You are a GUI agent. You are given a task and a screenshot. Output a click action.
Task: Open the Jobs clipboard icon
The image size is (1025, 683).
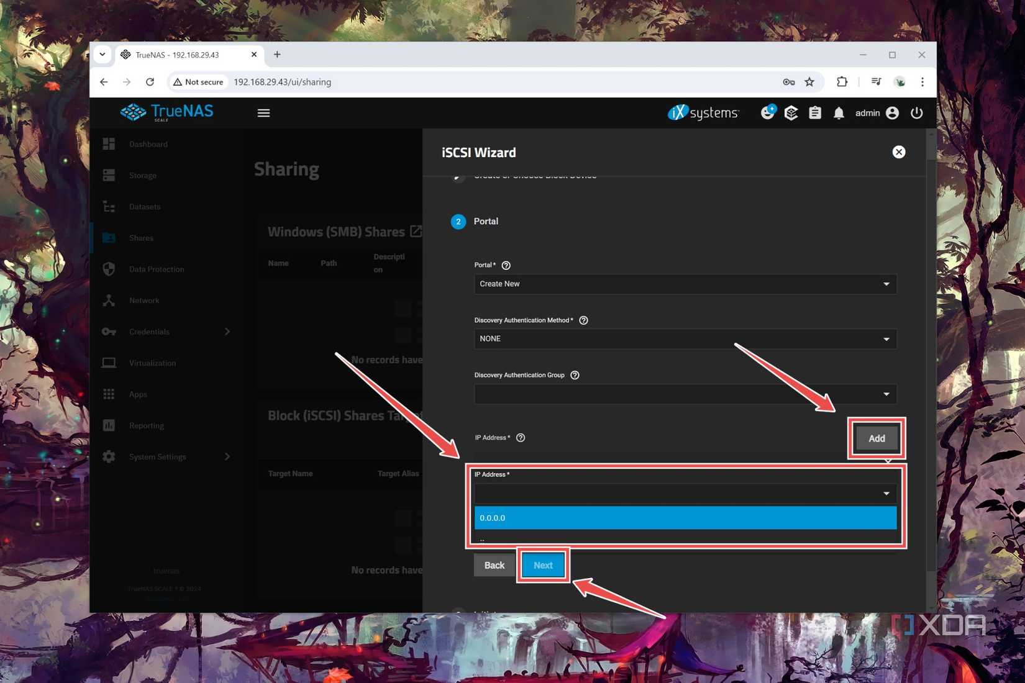coord(815,113)
